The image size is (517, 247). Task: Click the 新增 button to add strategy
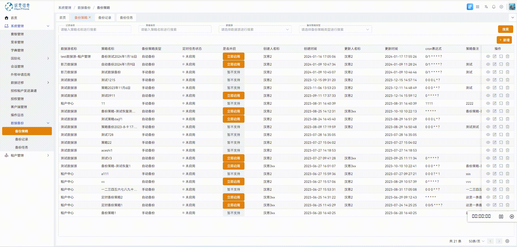(504, 40)
